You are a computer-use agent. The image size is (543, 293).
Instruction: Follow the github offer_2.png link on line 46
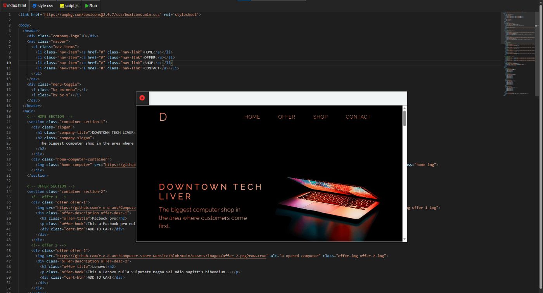[x=161, y=256]
